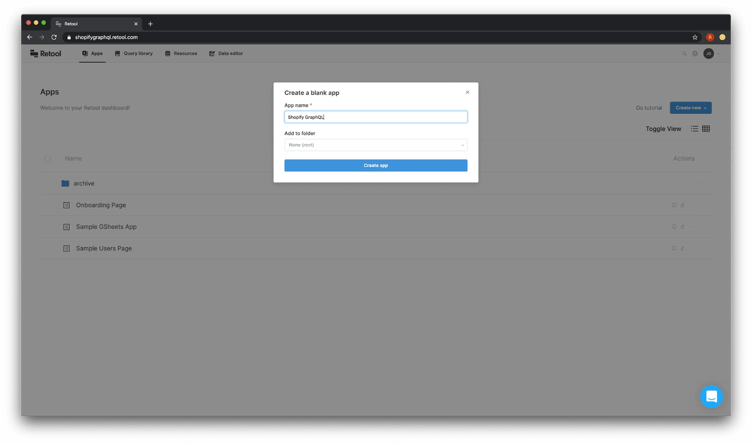Open the Add to folder dropdown
This screenshot has width=752, height=444.
pyautogui.click(x=375, y=145)
